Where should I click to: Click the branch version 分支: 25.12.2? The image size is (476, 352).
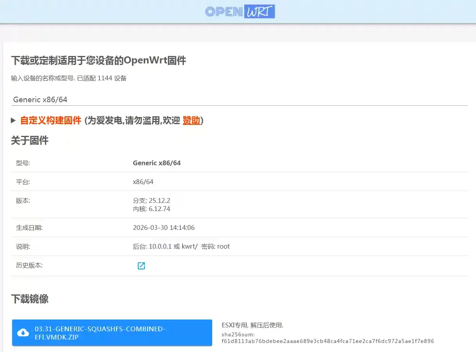(151, 201)
